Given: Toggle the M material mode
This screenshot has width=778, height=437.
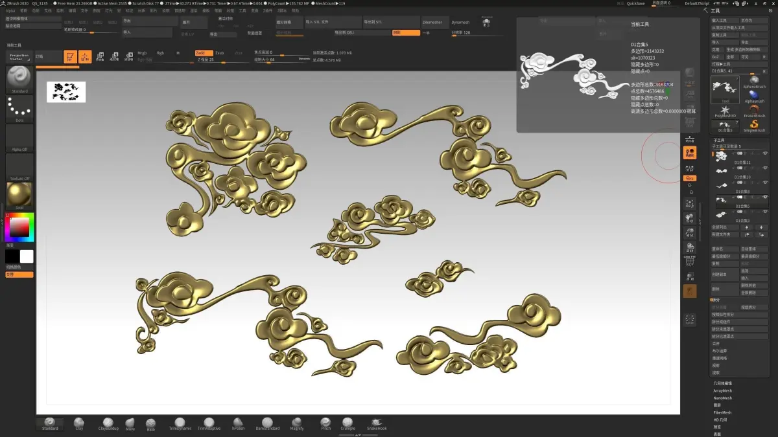Looking at the screenshot, I should tap(178, 53).
